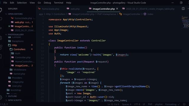Select ImageController file in explorer tree
The height and width of the screenshot is (106, 189).
(x=22, y=66)
